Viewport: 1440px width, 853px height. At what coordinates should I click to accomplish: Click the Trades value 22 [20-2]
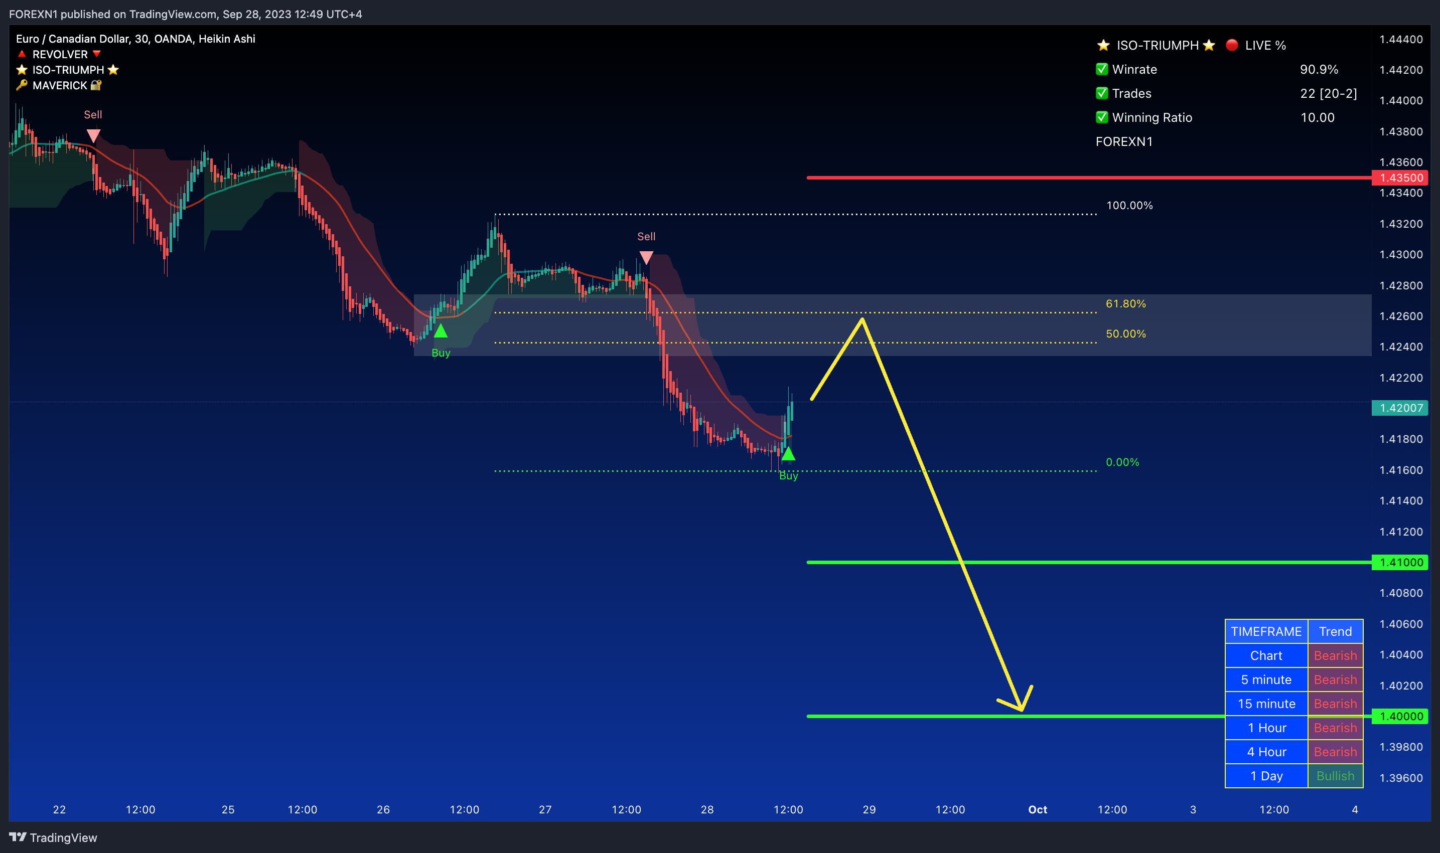click(x=1329, y=93)
